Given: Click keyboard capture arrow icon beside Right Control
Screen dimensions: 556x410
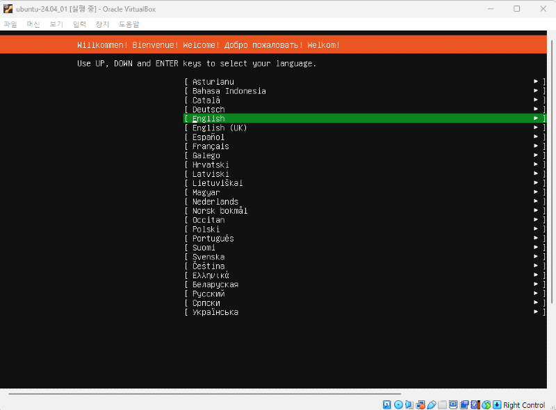Looking at the screenshot, I should [497, 404].
